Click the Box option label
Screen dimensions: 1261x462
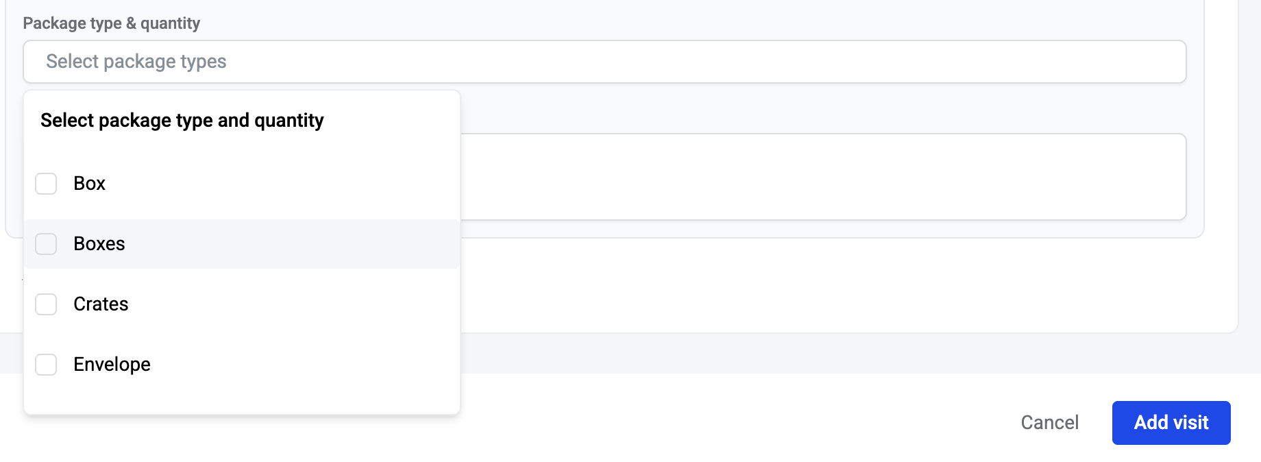(x=89, y=184)
